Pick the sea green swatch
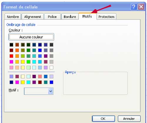The height and width of the screenshot is (123, 147). [29, 56]
